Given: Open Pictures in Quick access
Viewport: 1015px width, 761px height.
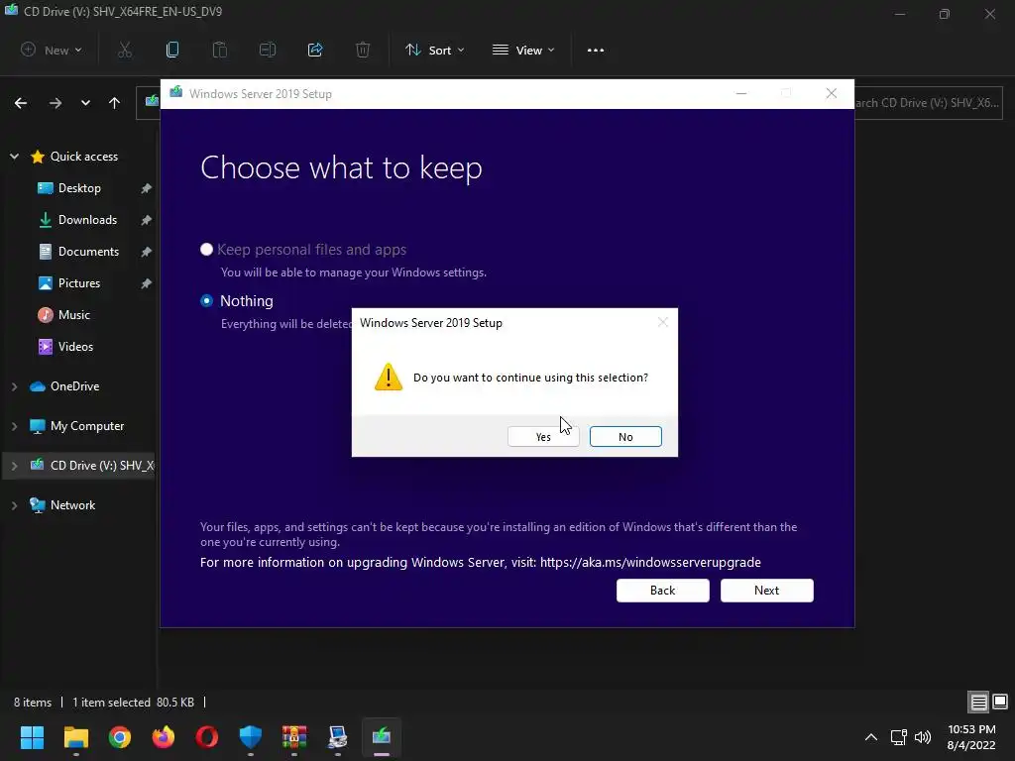Looking at the screenshot, I should point(79,283).
